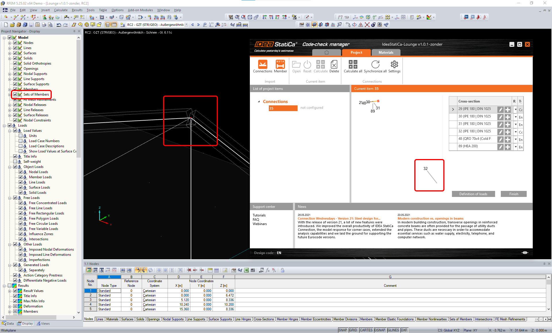
Task: Click the Synchronize all icon
Action: 375,65
